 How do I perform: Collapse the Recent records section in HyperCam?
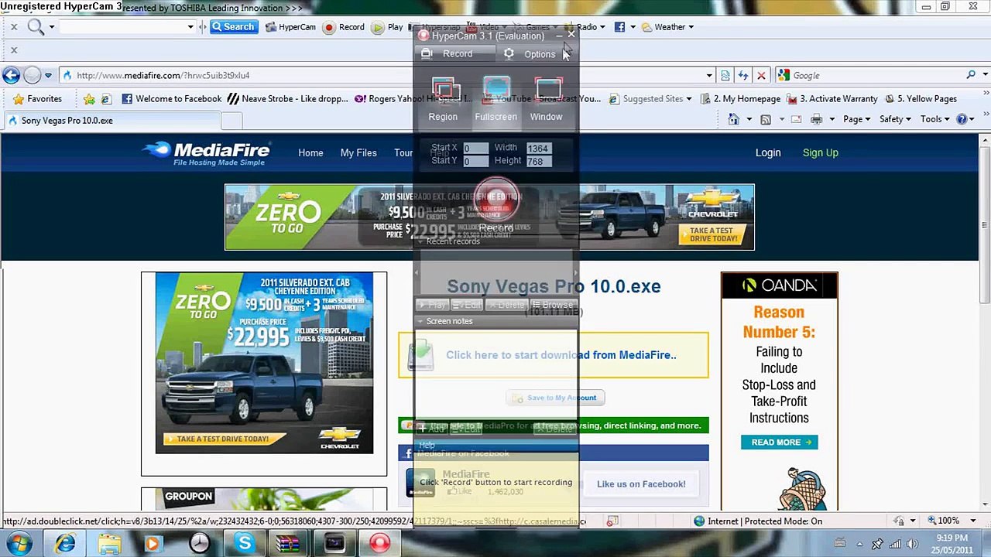coord(420,241)
